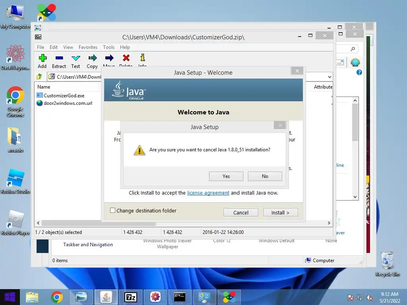This screenshot has width=407, height=305.
Task: Click the Attribute column header
Action: (323, 87)
